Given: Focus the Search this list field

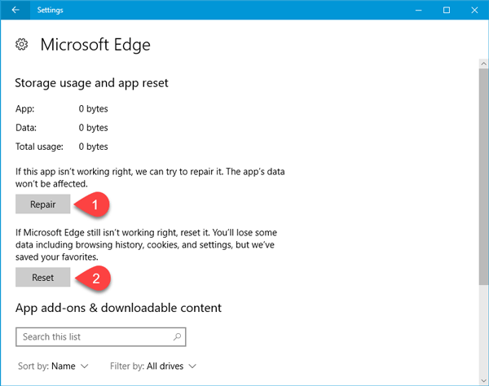Looking at the screenshot, I should click(101, 337).
